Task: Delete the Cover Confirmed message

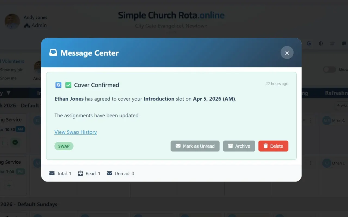Action: click(273, 146)
